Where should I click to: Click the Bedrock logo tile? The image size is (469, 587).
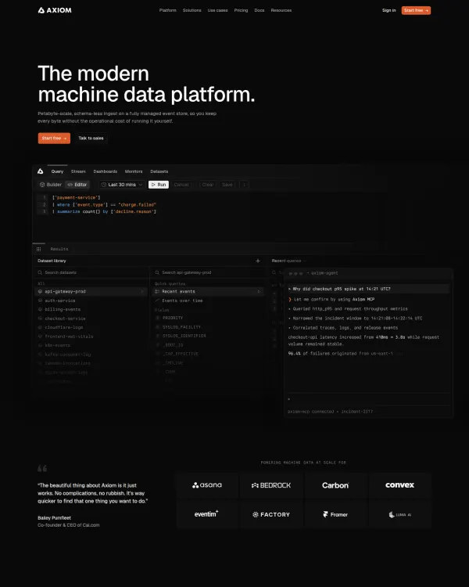click(x=271, y=485)
